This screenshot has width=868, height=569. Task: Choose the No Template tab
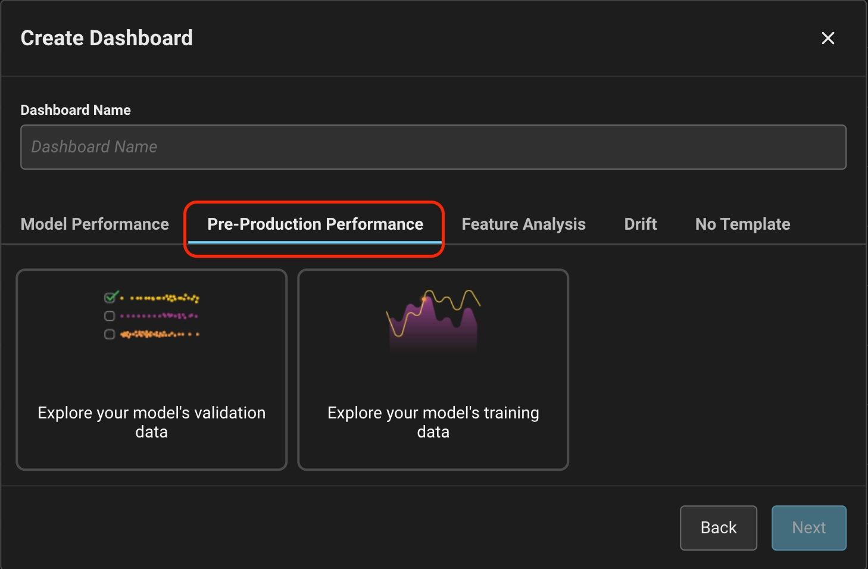tap(742, 224)
